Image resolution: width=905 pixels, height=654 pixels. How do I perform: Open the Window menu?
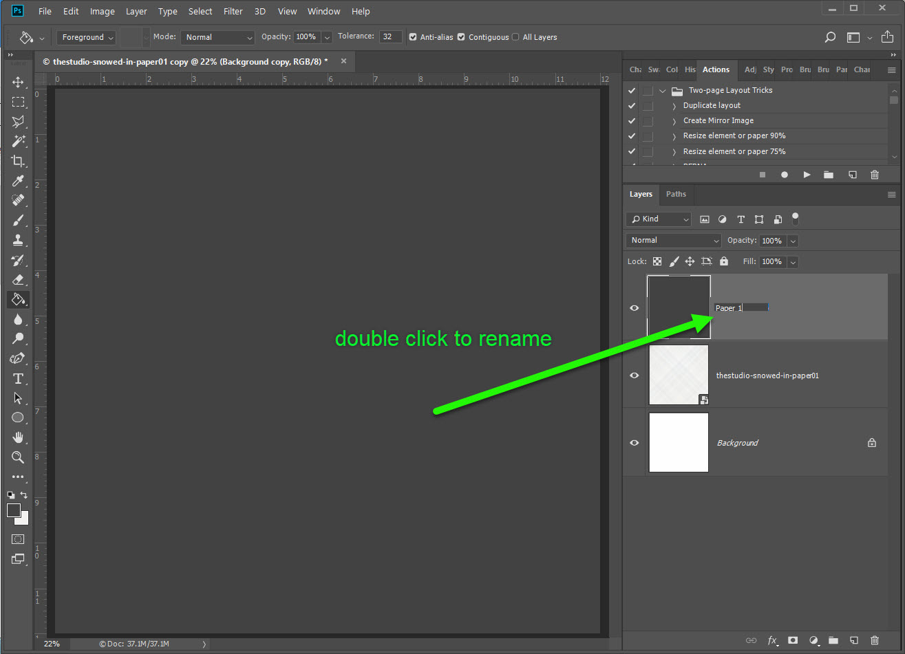(323, 11)
